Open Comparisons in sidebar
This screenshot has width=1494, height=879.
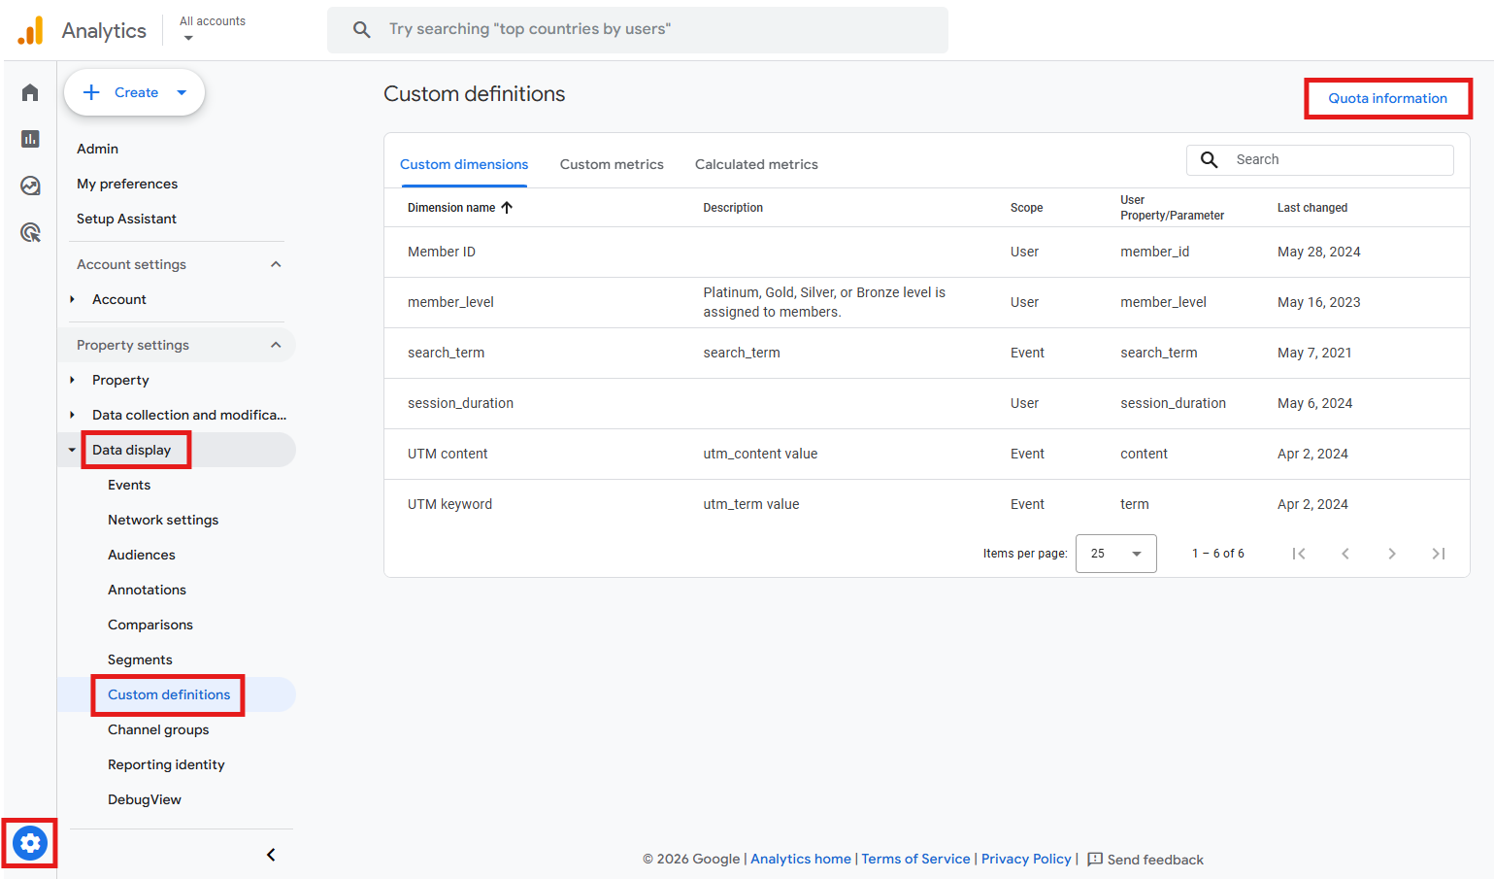[x=150, y=625]
